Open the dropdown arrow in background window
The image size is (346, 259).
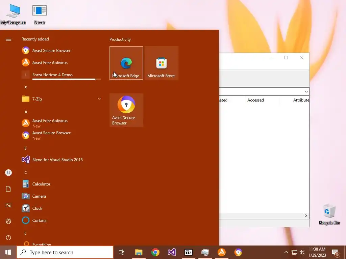[306, 92]
